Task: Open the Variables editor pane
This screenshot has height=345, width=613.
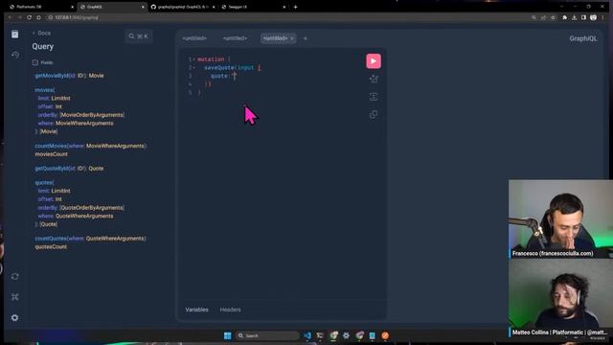Action: tap(196, 310)
